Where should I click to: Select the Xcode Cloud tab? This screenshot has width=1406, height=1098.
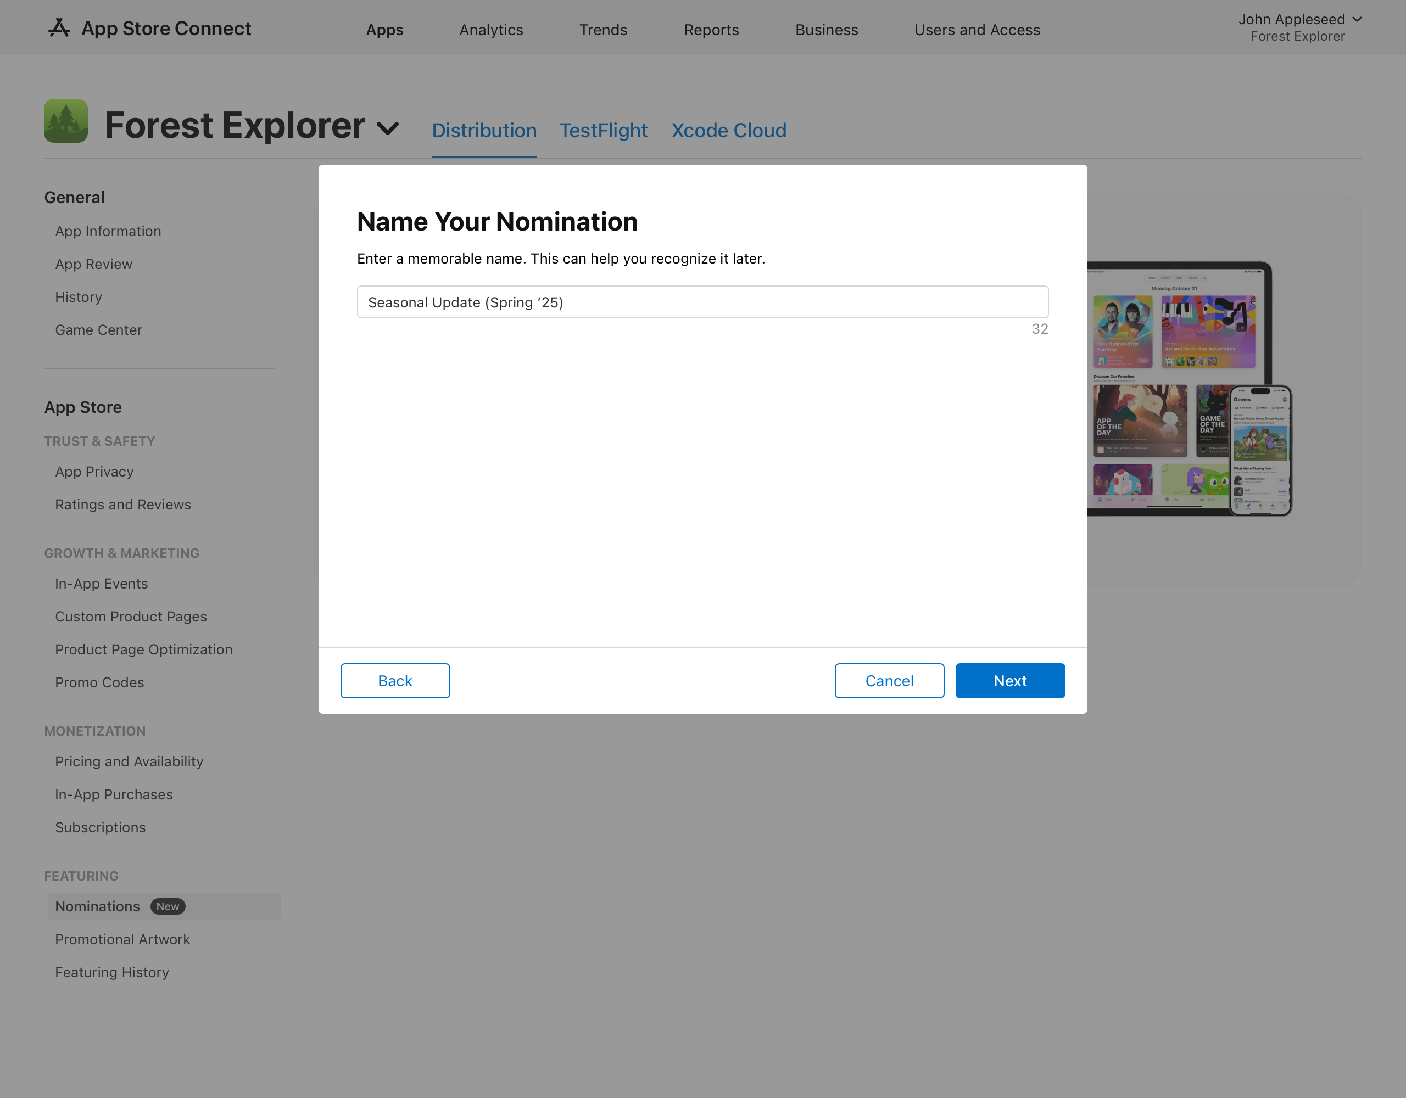[728, 129]
